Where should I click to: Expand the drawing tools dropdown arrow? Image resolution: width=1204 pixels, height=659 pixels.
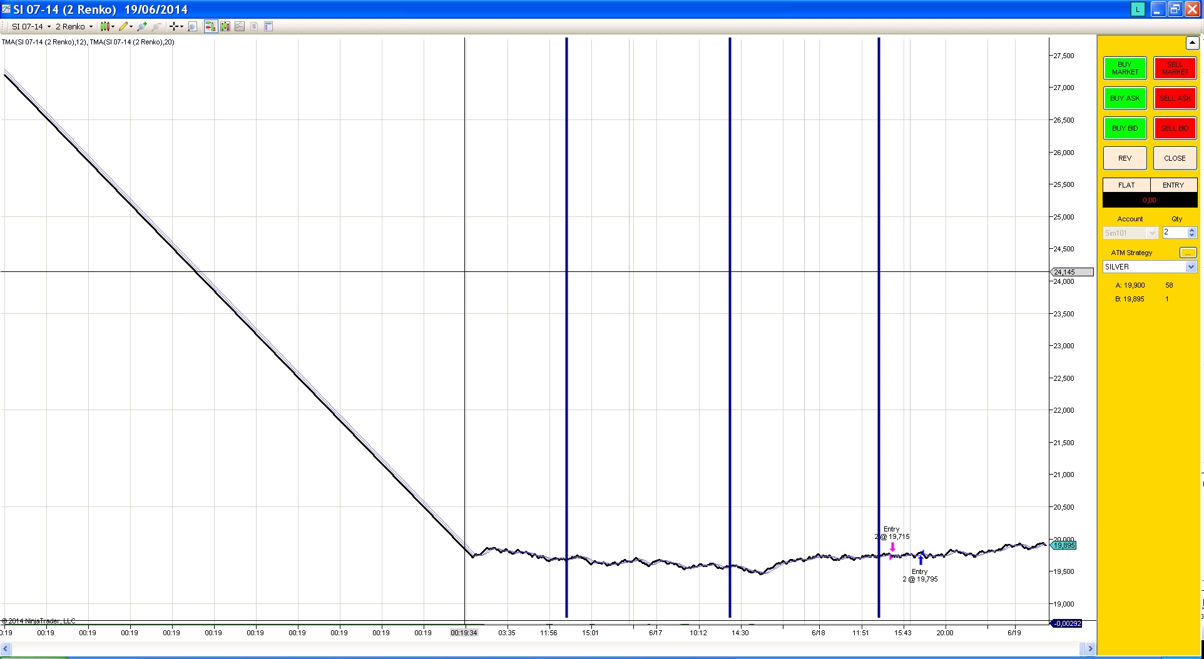131,26
